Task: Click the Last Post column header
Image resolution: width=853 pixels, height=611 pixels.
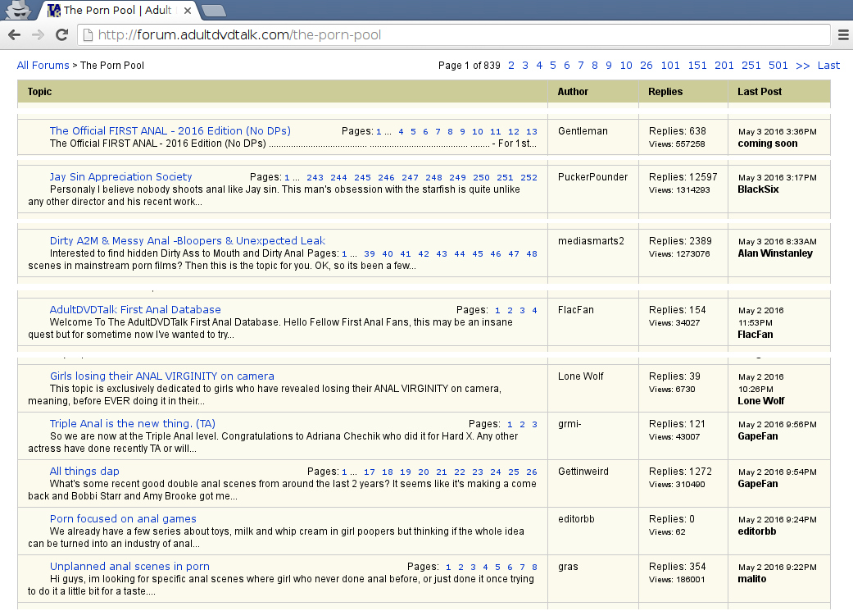Action: (x=760, y=92)
